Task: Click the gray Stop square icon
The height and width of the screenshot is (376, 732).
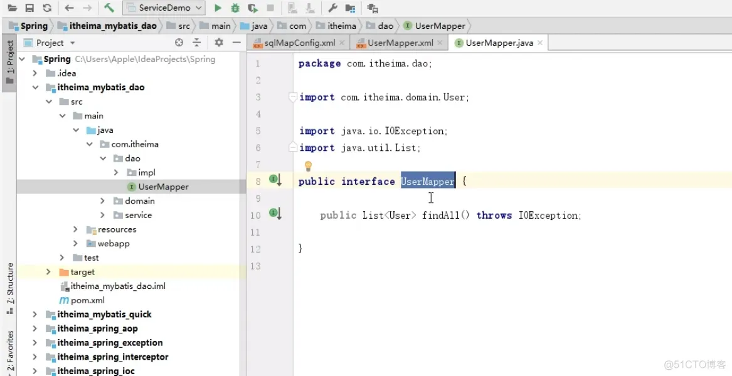Action: [270, 8]
